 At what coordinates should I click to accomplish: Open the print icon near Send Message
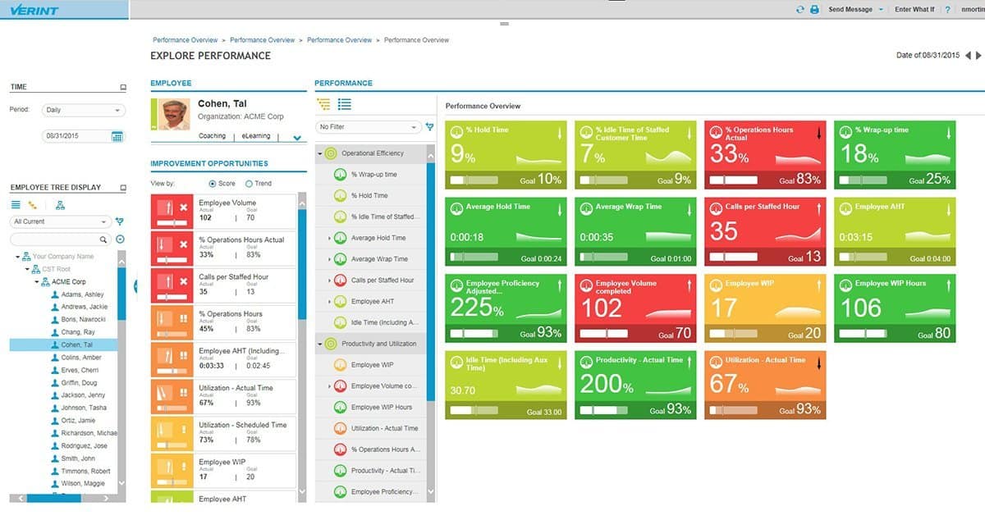(x=815, y=9)
